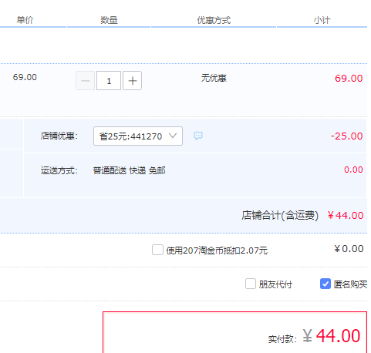Click the blue message bubble icon
Image resolution: width=371 pixels, height=353 pixels.
pos(198,136)
